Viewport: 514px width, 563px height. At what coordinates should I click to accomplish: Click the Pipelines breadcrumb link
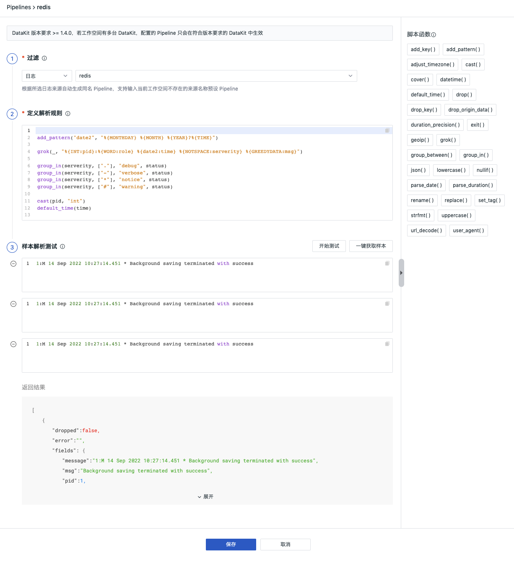tap(19, 7)
